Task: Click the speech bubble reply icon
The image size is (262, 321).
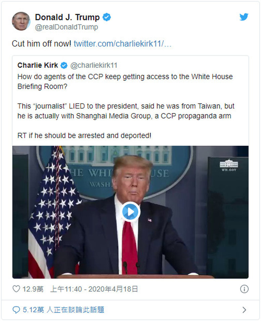Action: pyautogui.click(x=16, y=310)
